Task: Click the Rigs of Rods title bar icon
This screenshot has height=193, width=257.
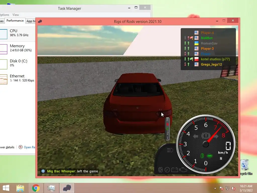Action: pos(40,21)
